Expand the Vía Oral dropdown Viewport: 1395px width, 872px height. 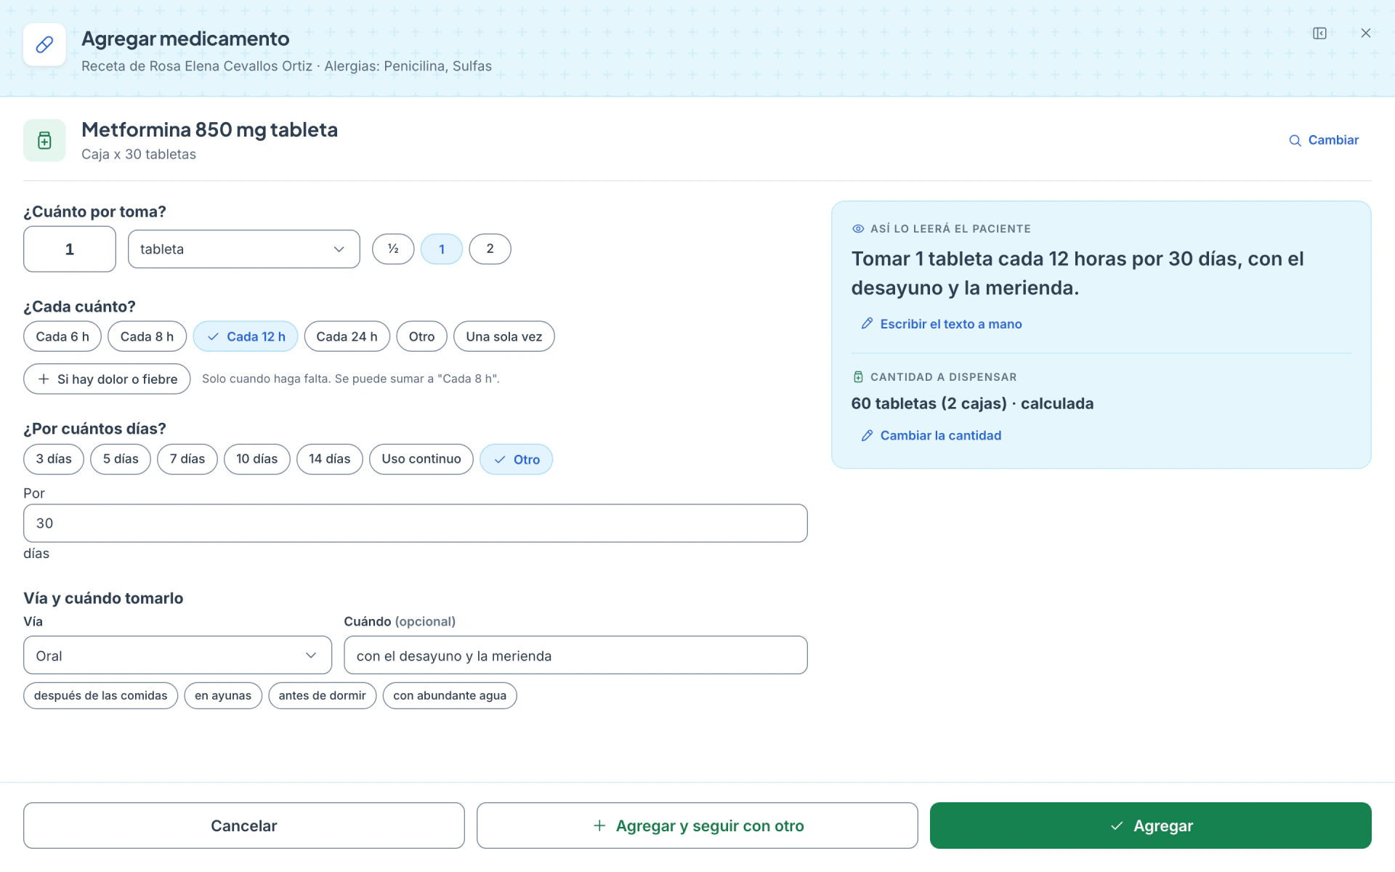[x=177, y=655]
